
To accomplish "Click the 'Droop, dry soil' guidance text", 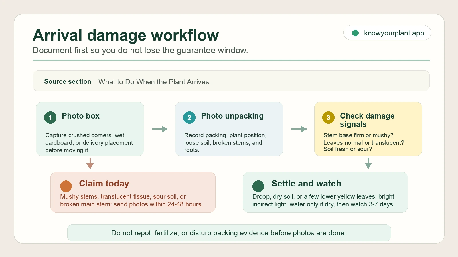I will pos(323,200).
